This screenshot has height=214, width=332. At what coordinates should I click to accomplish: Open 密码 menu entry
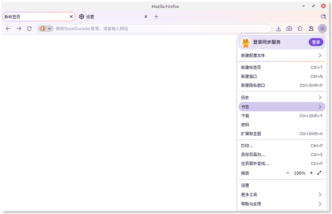[x=282, y=125]
